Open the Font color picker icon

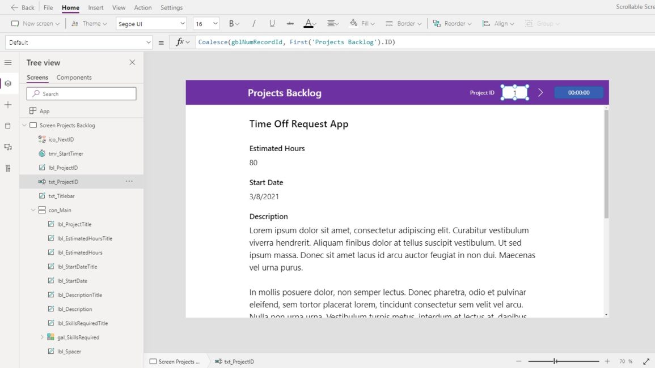pos(309,23)
